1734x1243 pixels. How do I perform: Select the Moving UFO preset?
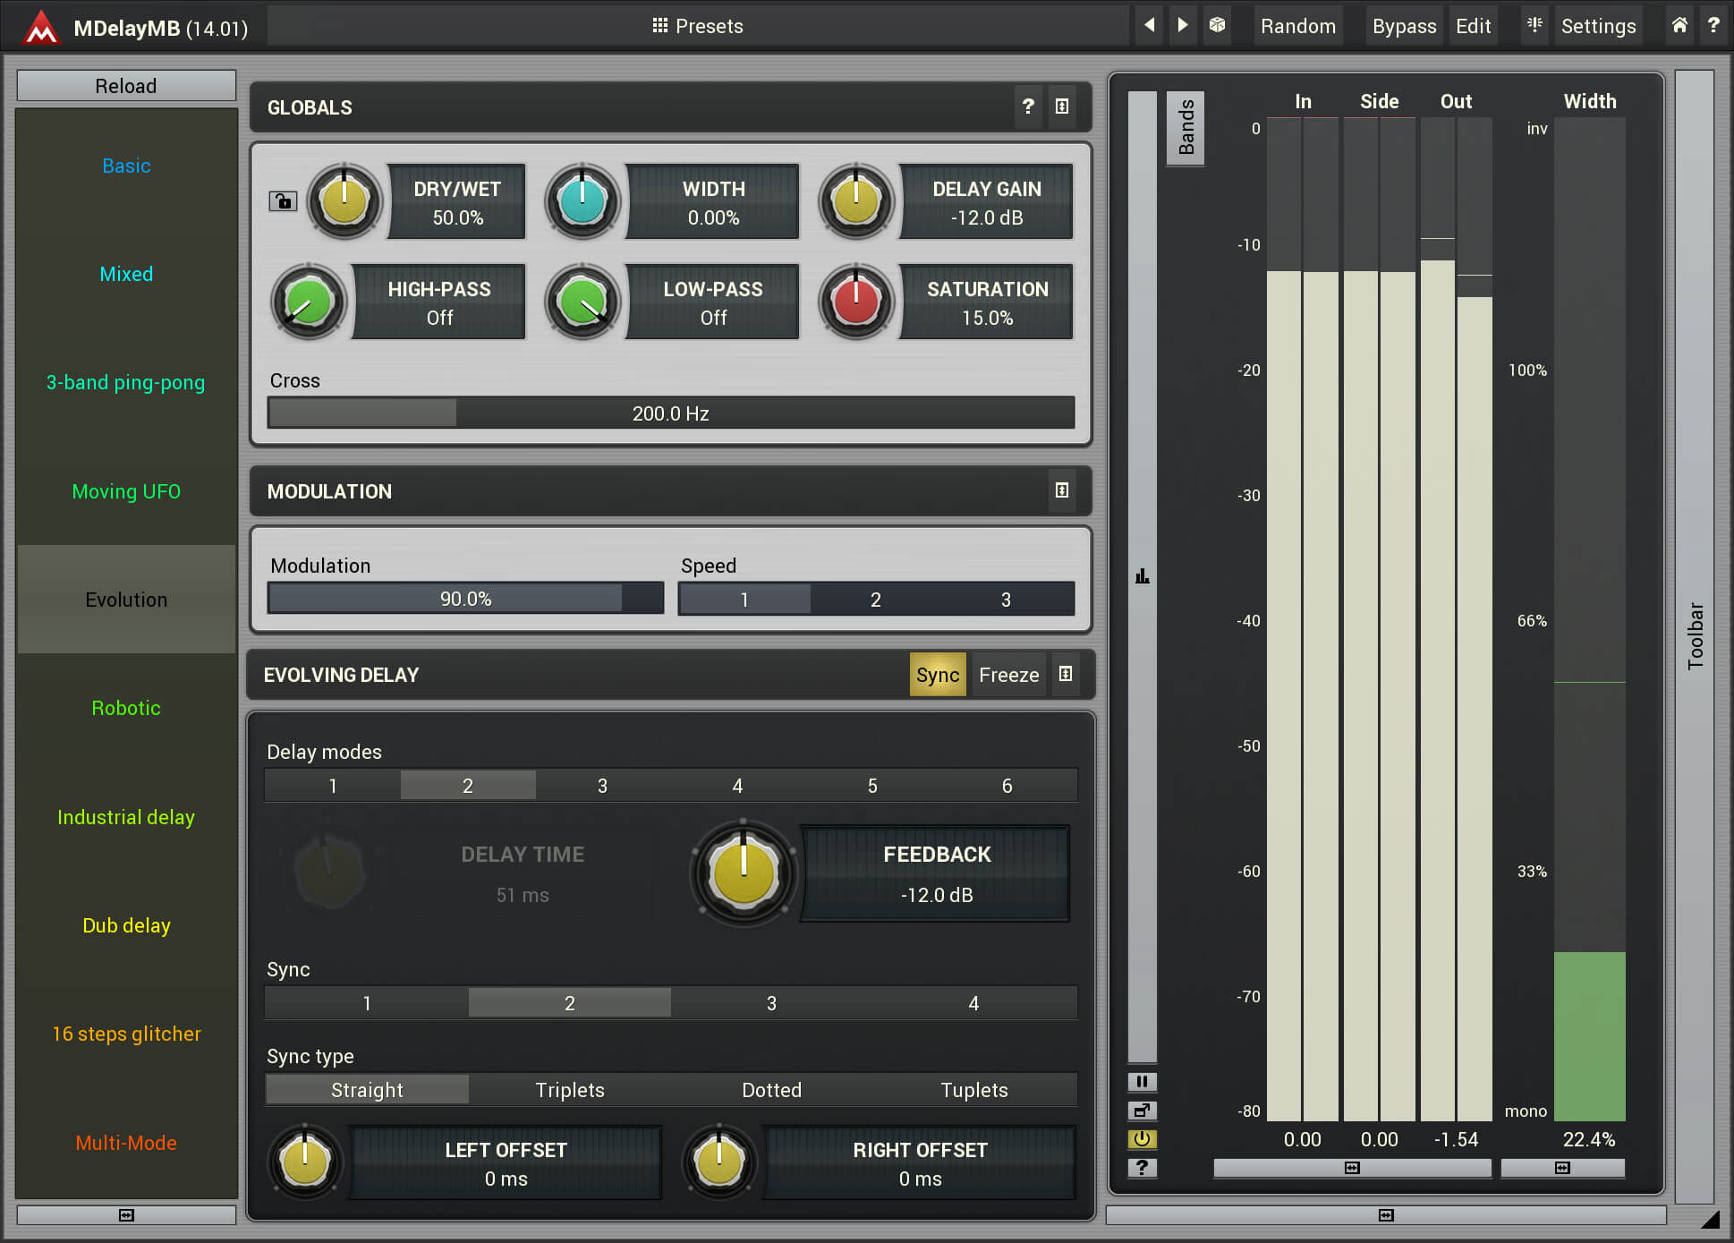tap(126, 491)
